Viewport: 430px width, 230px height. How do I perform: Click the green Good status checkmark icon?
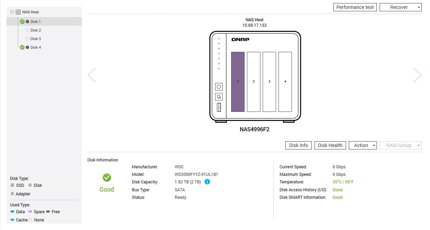[107, 178]
